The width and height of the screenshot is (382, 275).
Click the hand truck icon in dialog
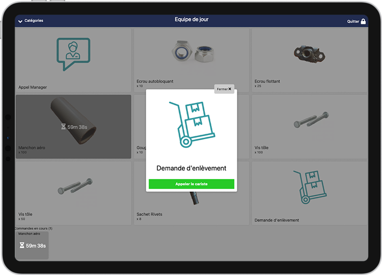pyautogui.click(x=192, y=125)
